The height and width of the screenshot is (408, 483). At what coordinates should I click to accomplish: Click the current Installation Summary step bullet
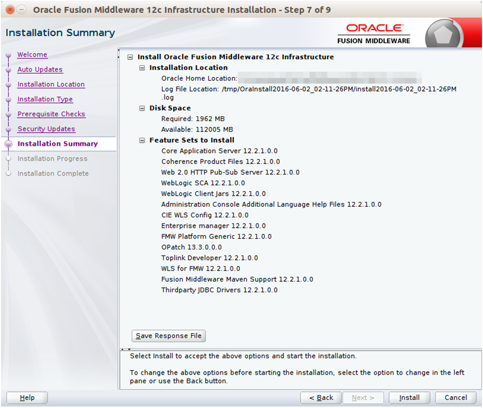pos(8,144)
